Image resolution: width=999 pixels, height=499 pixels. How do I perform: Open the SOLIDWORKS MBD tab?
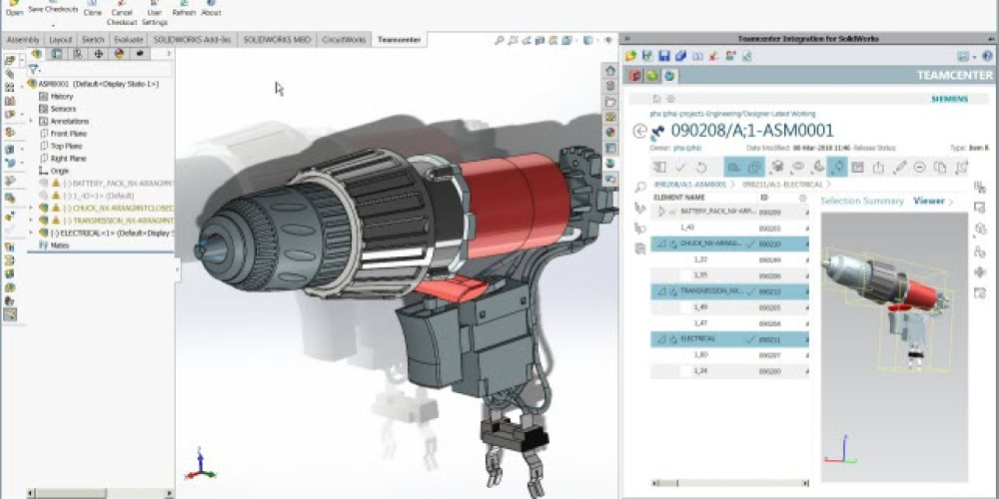(277, 40)
